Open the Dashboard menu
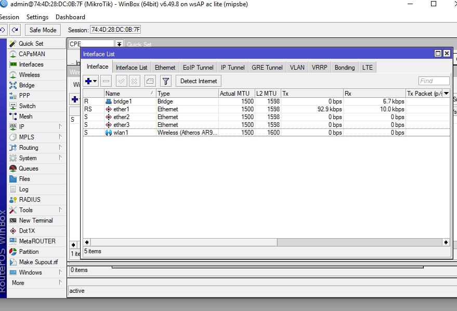457x311 pixels. [x=70, y=17]
